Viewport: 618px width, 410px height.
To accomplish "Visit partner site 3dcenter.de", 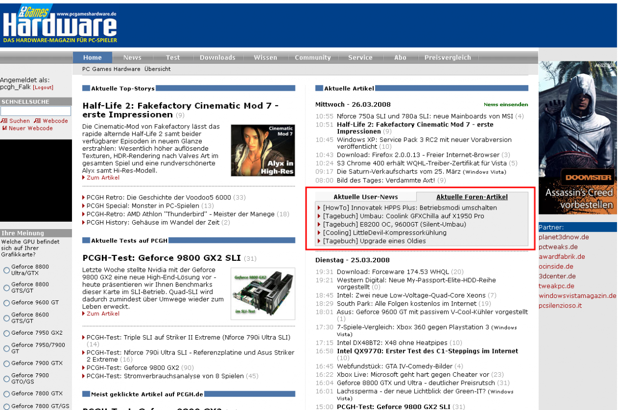I will [557, 276].
